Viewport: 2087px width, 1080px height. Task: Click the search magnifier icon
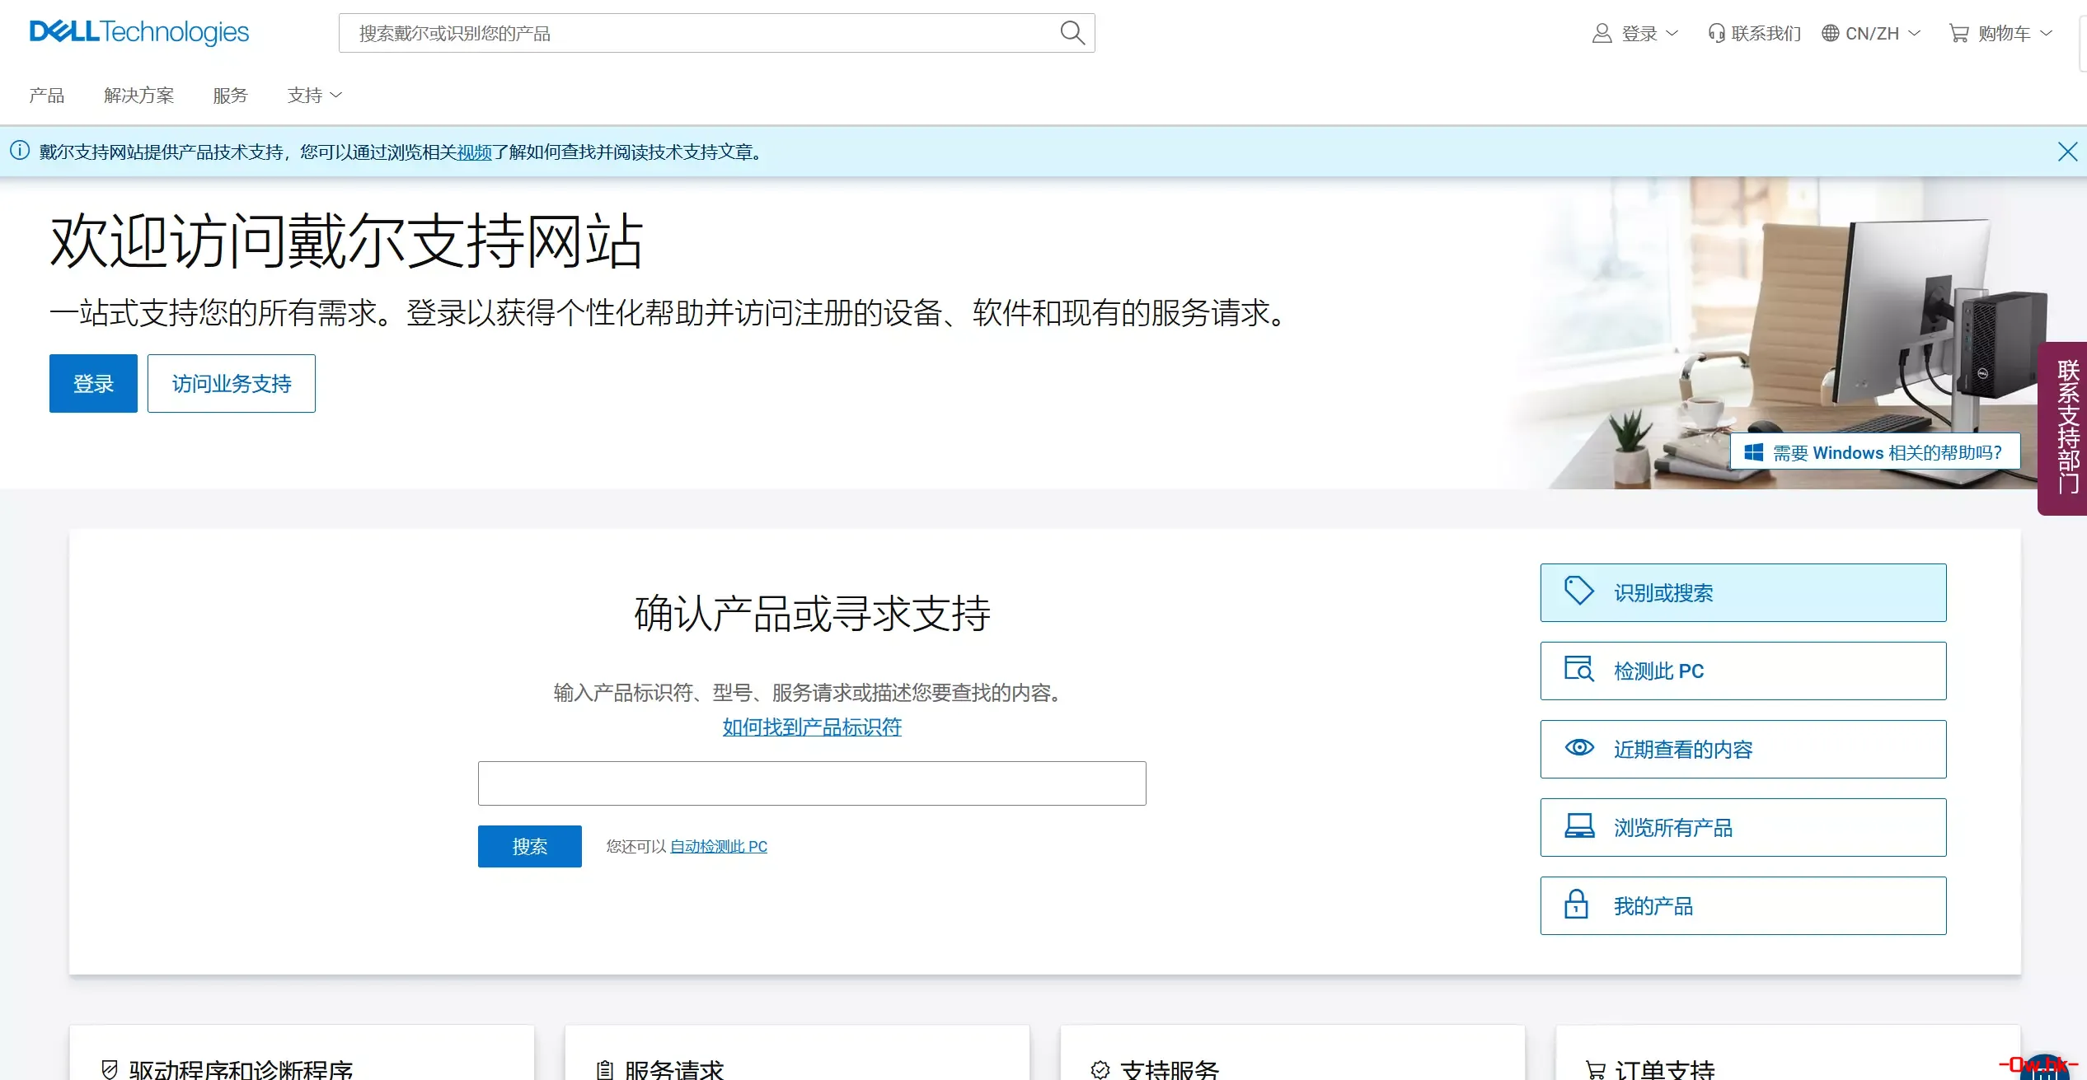click(x=1072, y=33)
